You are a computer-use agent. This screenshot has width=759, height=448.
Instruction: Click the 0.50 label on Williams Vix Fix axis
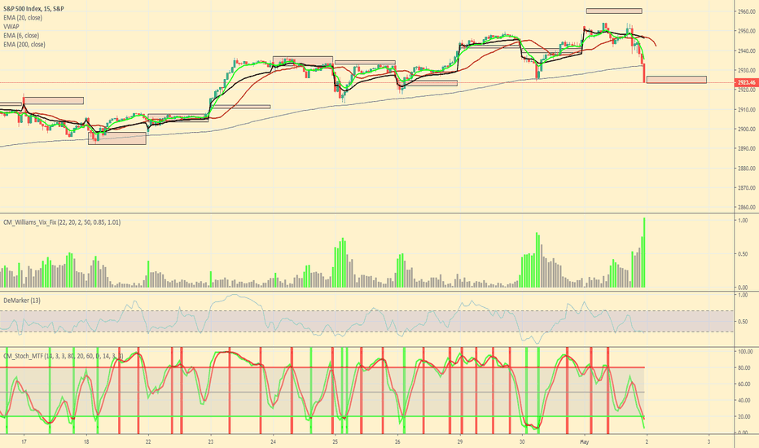743,254
